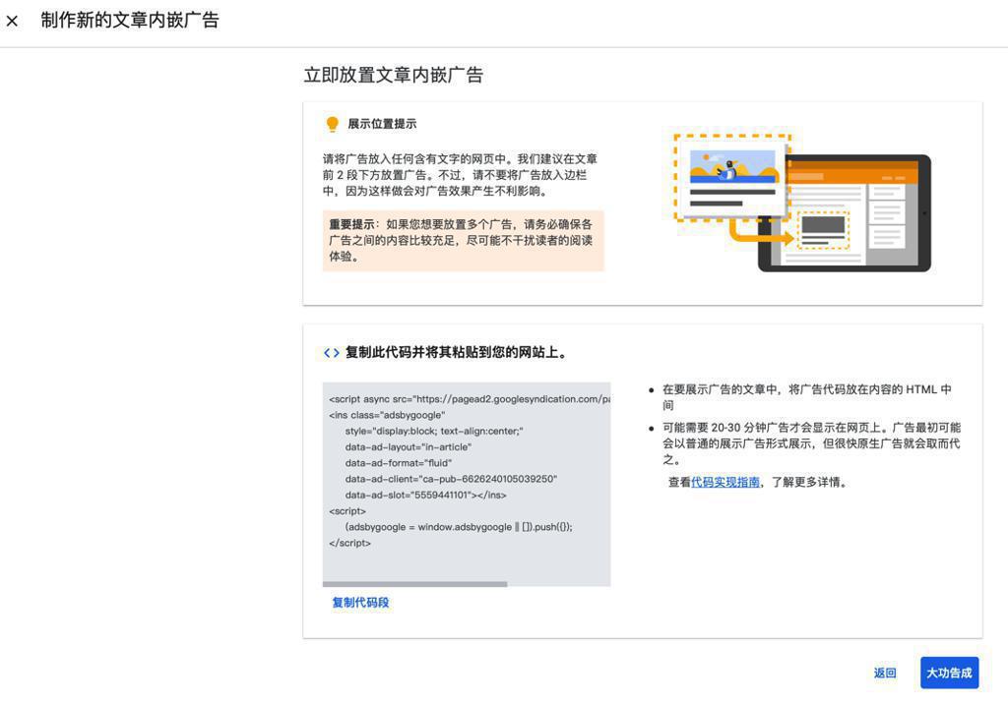The width and height of the screenshot is (1008, 704).
Task: Click the adsbygoogle push code line
Action: coord(459,527)
